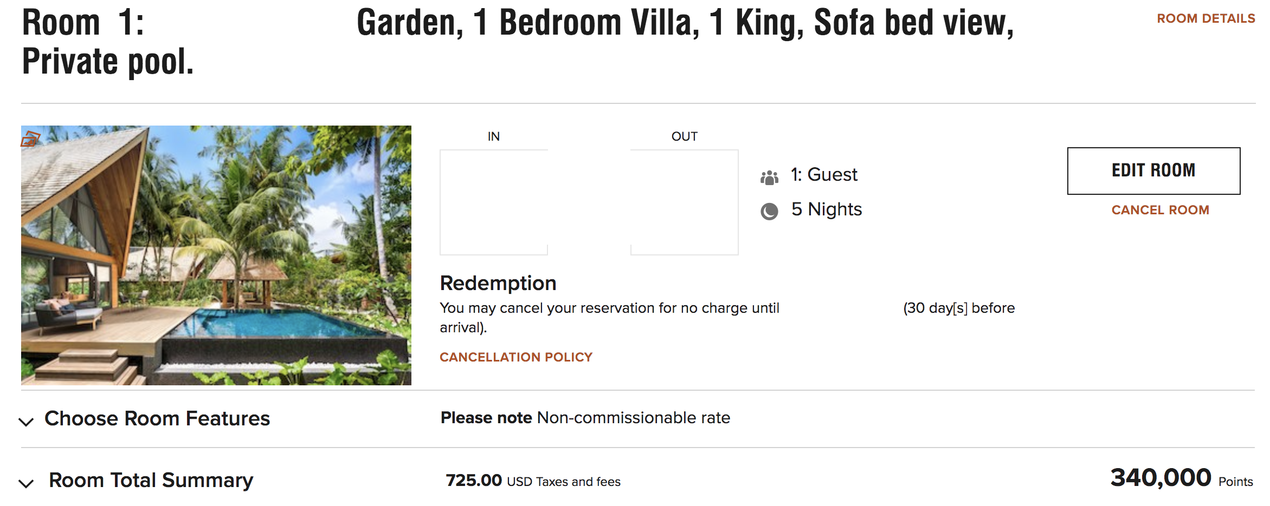The width and height of the screenshot is (1270, 506).
Task: Open the ROOM DETAILS link
Action: (x=1205, y=18)
